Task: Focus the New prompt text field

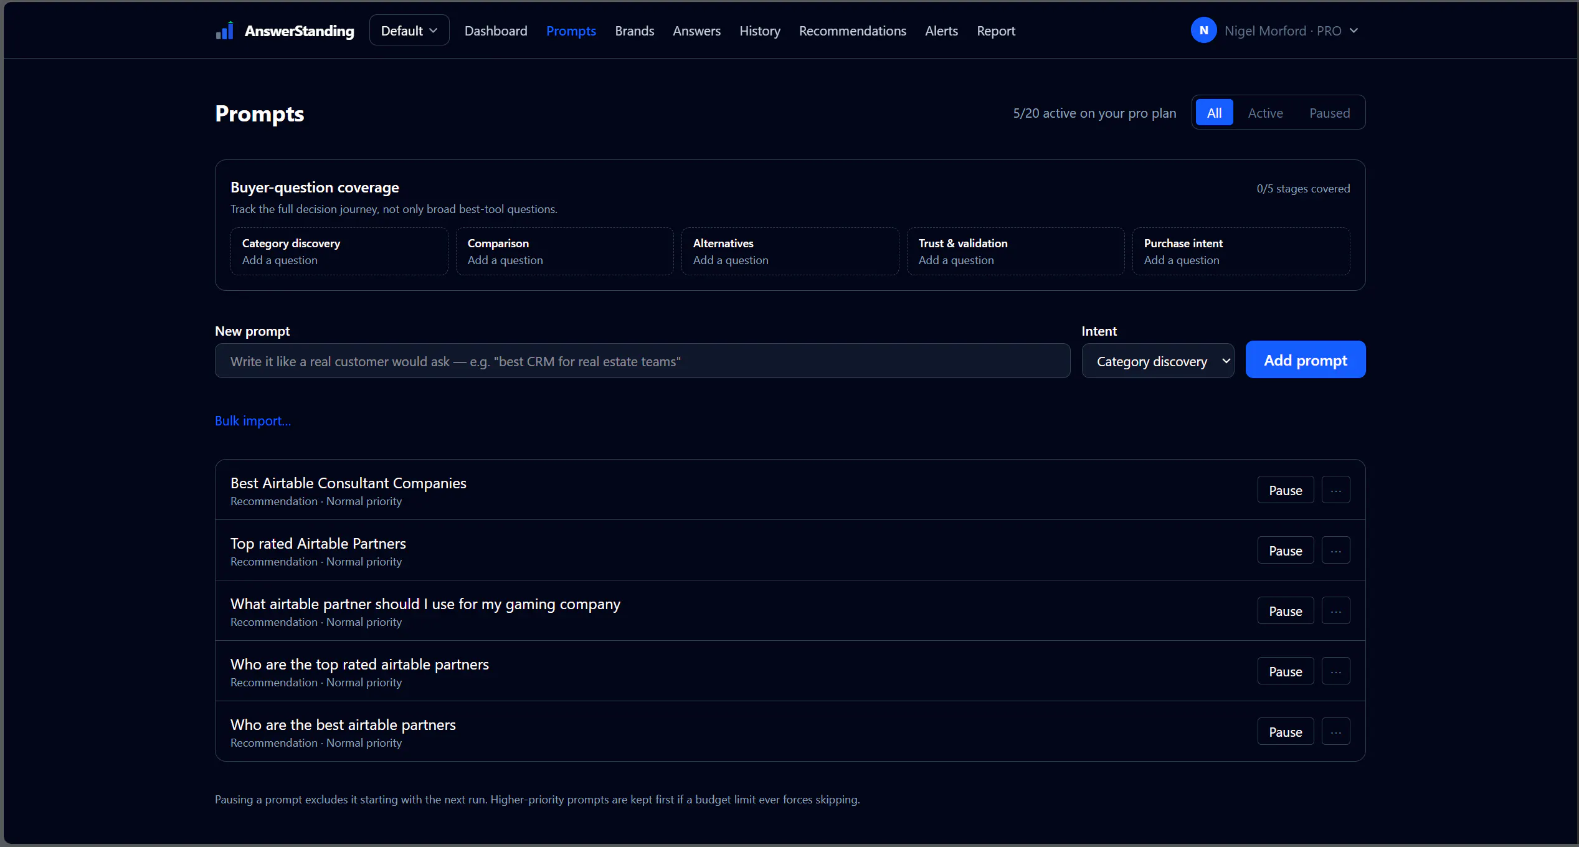Action: coord(643,361)
